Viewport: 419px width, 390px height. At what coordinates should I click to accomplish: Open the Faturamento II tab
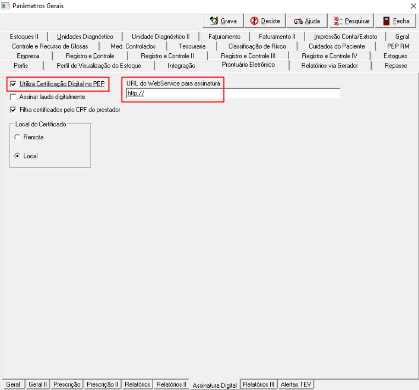tap(277, 37)
